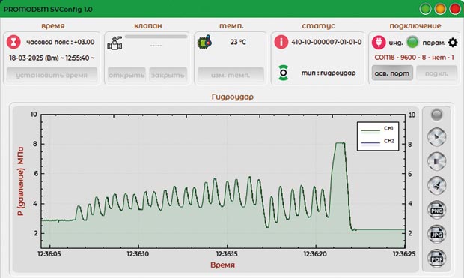Click the 'установить время' button
464x278 pixels.
(52, 75)
